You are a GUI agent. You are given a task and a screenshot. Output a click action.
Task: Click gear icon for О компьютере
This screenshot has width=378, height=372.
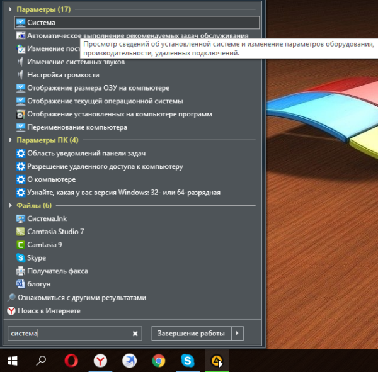[x=21, y=179]
